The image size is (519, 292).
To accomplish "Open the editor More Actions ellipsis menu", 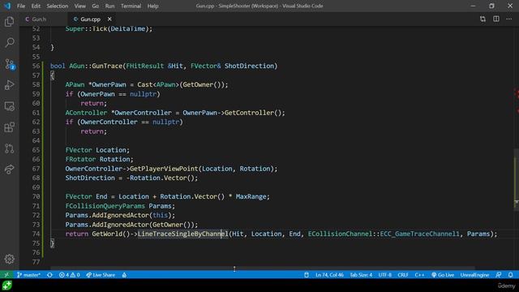I will coord(509,19).
